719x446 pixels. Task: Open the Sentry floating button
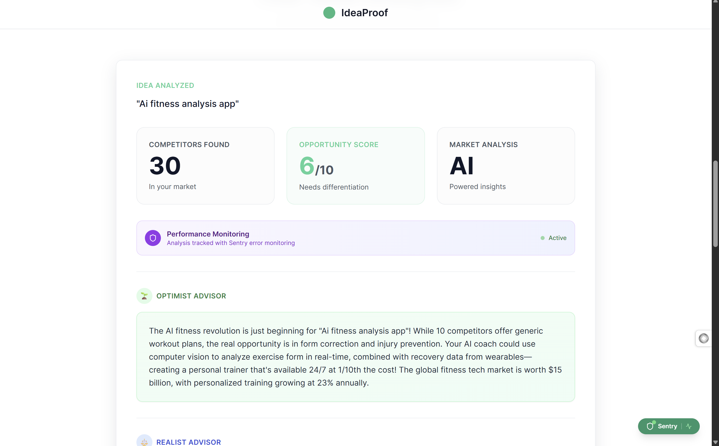tap(669, 426)
